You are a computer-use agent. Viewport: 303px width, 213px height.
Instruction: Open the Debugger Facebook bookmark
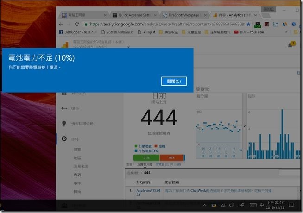(x=78, y=32)
